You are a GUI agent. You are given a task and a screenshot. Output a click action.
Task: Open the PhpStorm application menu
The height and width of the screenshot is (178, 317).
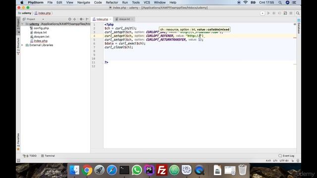[36, 2]
